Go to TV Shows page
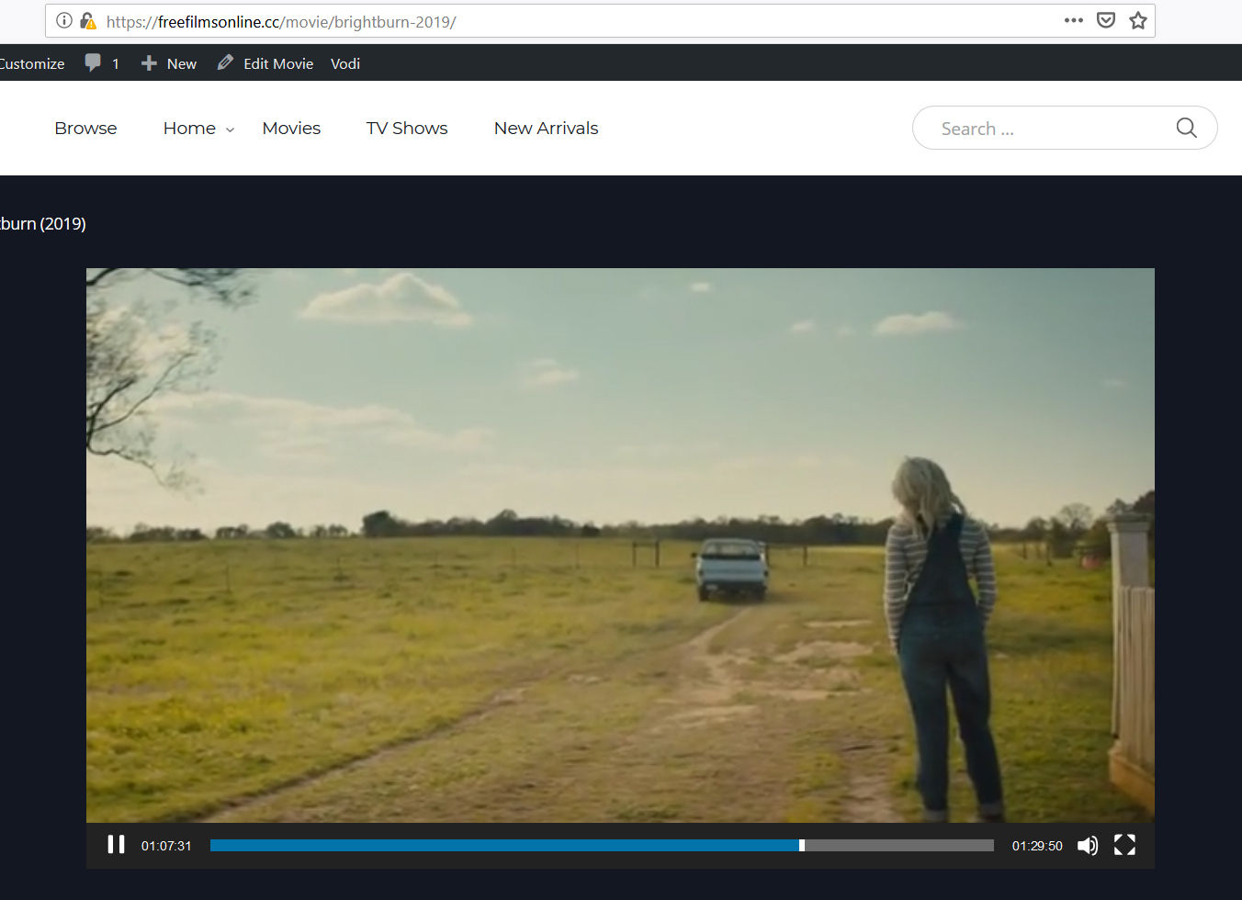This screenshot has width=1242, height=900. point(407,129)
